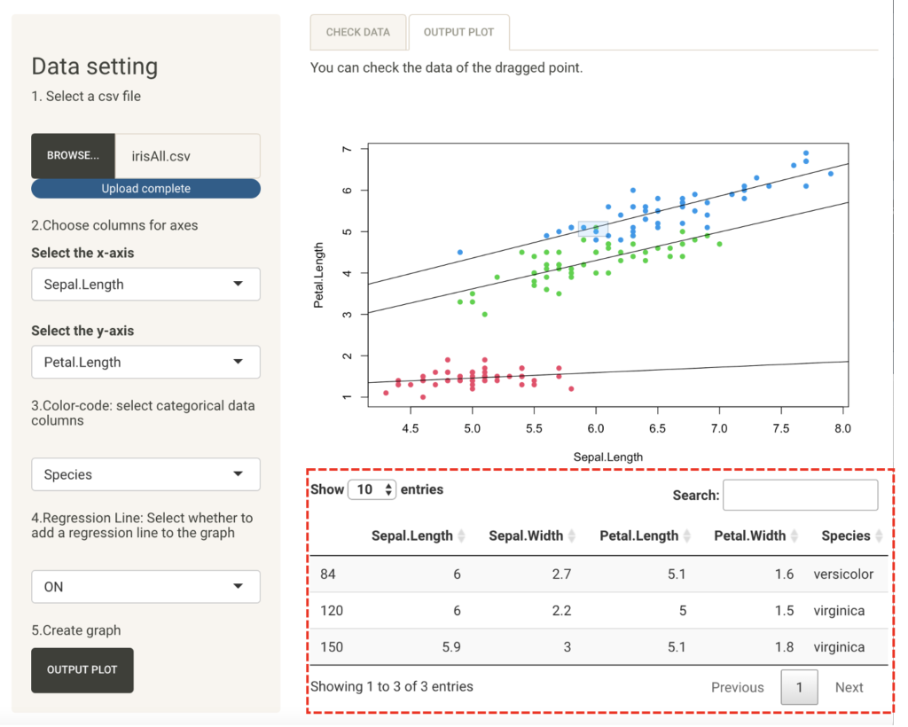Open the y-axis Petal.Length dropdown
Viewport: 908px width, 727px height.
[145, 362]
